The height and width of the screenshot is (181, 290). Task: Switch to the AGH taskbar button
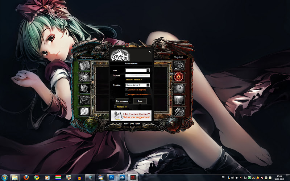122,177
